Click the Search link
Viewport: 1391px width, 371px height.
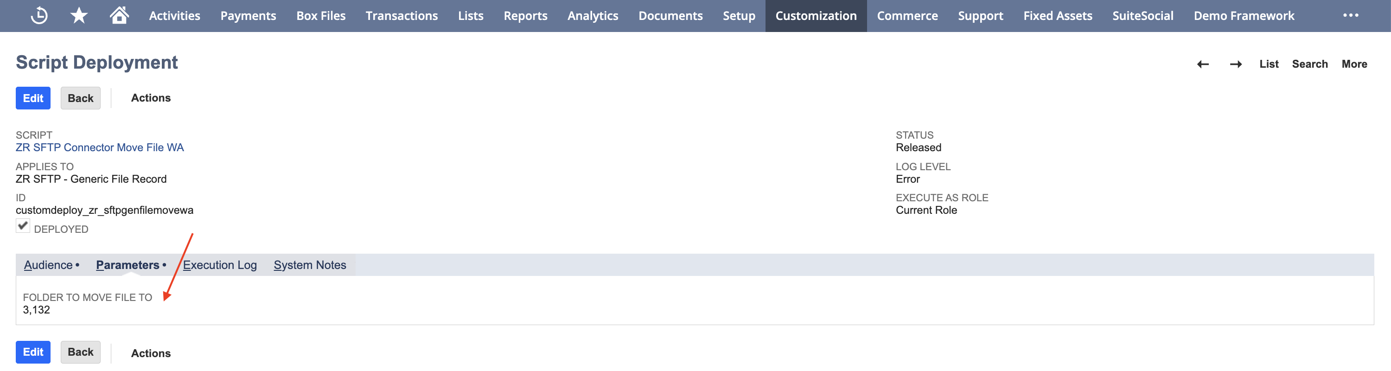1309,64
